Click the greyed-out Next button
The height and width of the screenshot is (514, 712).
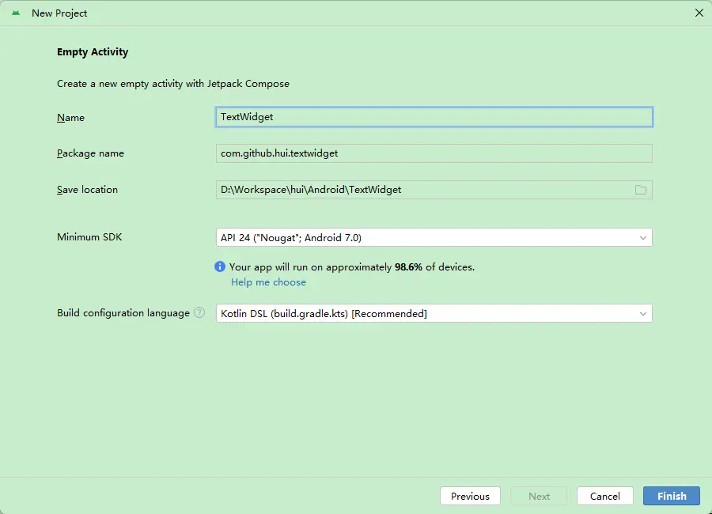[x=539, y=496]
